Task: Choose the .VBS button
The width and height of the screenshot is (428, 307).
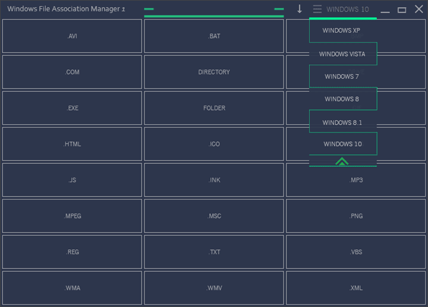Action: tap(355, 252)
